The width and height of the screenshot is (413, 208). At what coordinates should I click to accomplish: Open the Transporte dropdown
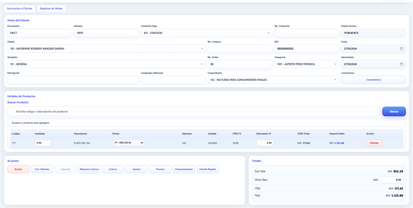336,64
